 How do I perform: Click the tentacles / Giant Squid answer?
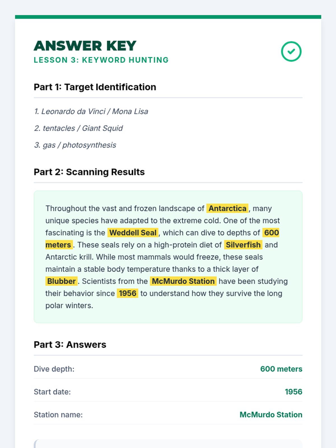[x=78, y=128]
